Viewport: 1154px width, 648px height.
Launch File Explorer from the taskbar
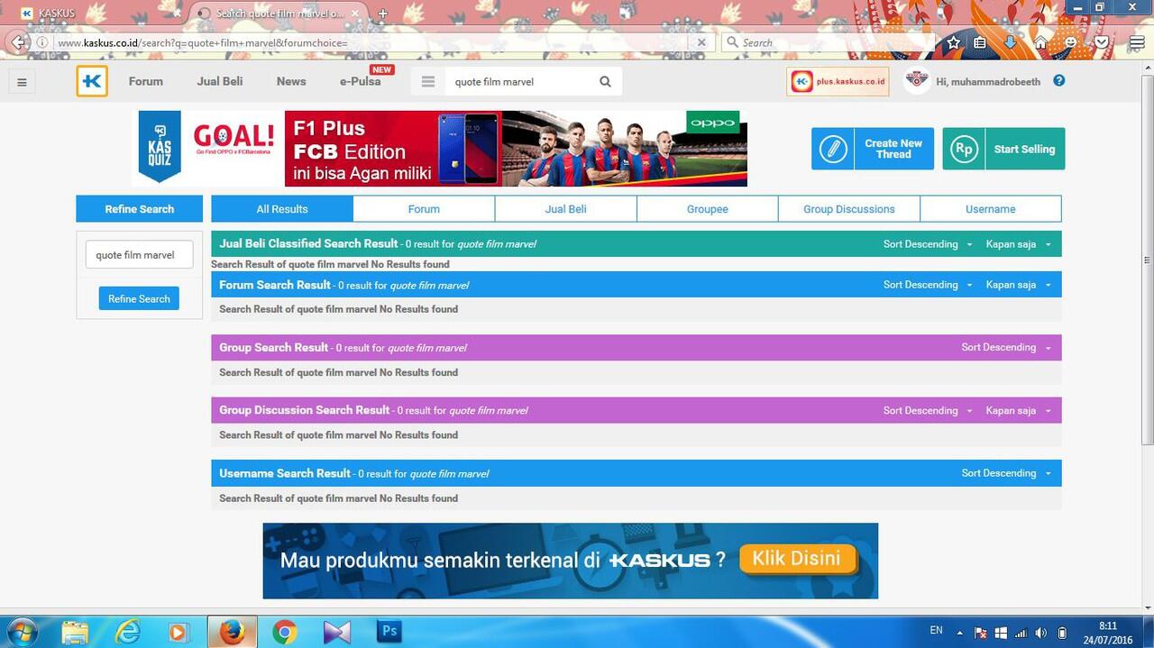click(x=76, y=632)
